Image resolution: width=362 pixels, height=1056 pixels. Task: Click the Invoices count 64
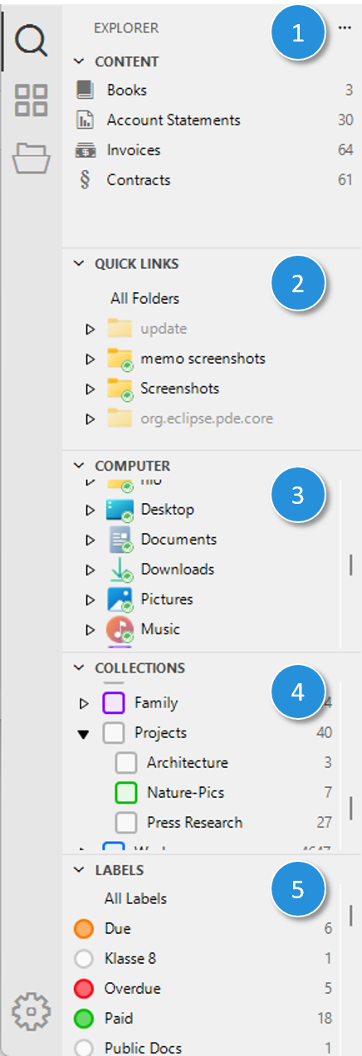coord(345,150)
